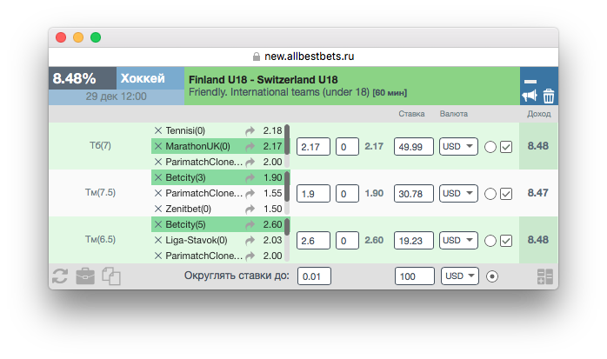Edit the 0.01 rounding field
Screen dimensions: 607x359
click(314, 276)
